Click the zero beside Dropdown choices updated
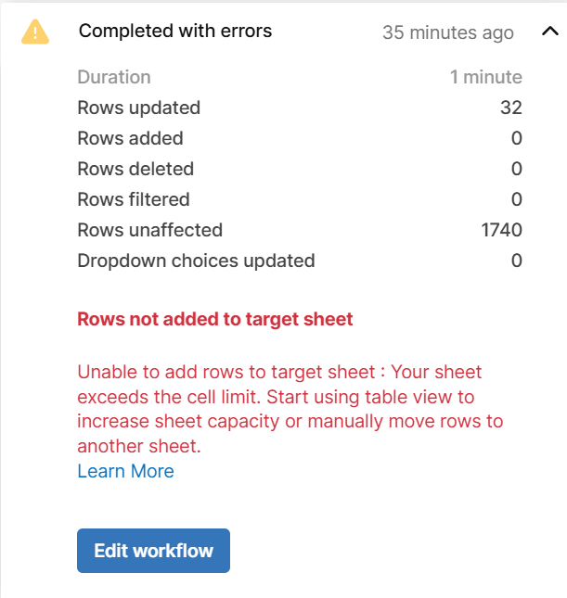The height and width of the screenshot is (598, 567). (517, 261)
